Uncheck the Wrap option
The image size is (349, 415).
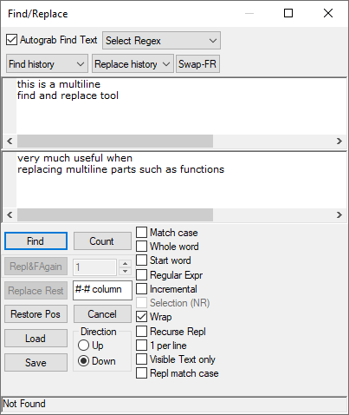(141, 317)
